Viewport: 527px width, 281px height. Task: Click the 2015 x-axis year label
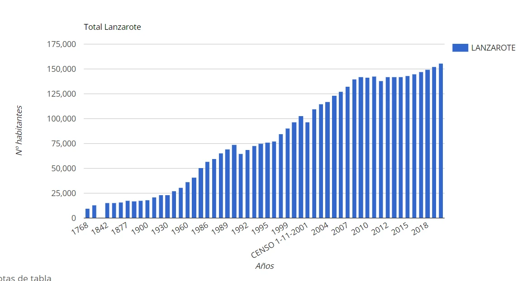pos(401,229)
